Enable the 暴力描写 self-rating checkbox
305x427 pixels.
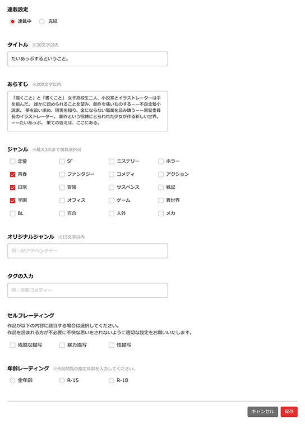(x=62, y=346)
